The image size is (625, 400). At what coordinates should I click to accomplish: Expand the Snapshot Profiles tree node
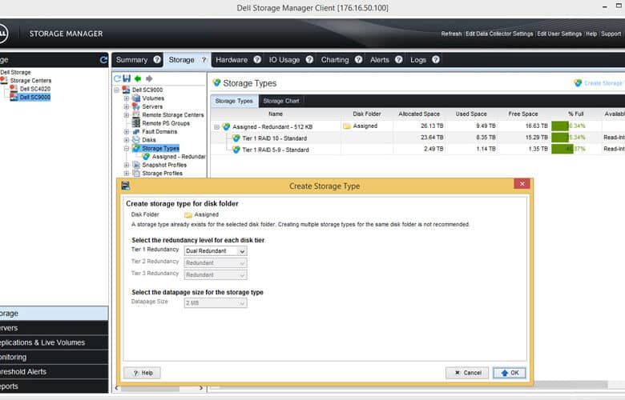click(x=127, y=165)
